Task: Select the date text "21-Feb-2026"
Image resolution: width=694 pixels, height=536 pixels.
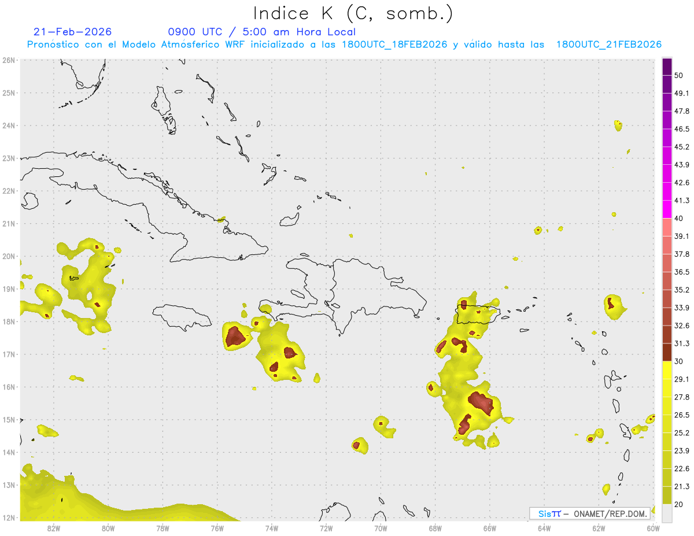Action: pyautogui.click(x=72, y=32)
